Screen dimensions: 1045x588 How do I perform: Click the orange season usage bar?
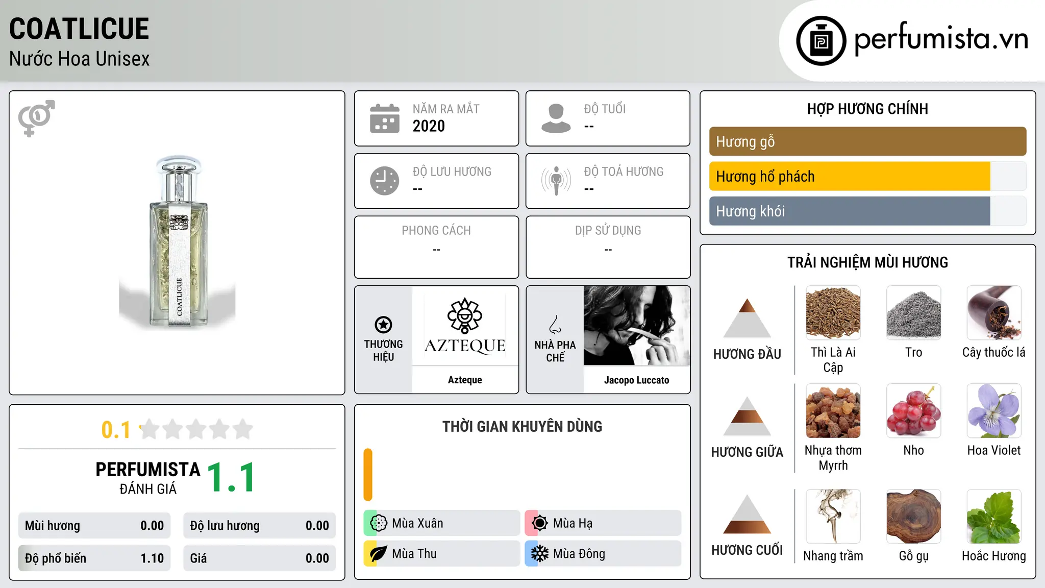click(368, 475)
